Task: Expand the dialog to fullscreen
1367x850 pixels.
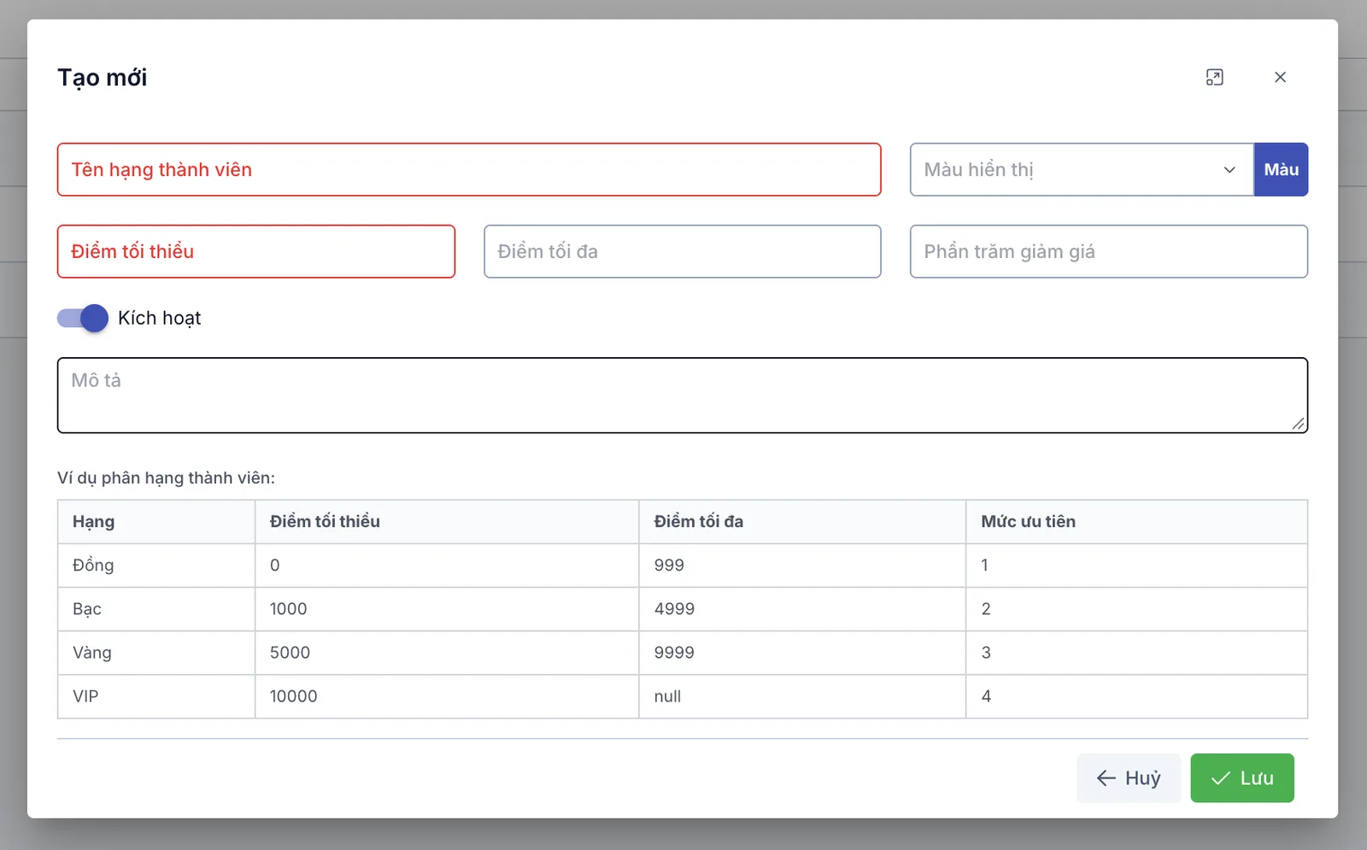Action: [1214, 78]
